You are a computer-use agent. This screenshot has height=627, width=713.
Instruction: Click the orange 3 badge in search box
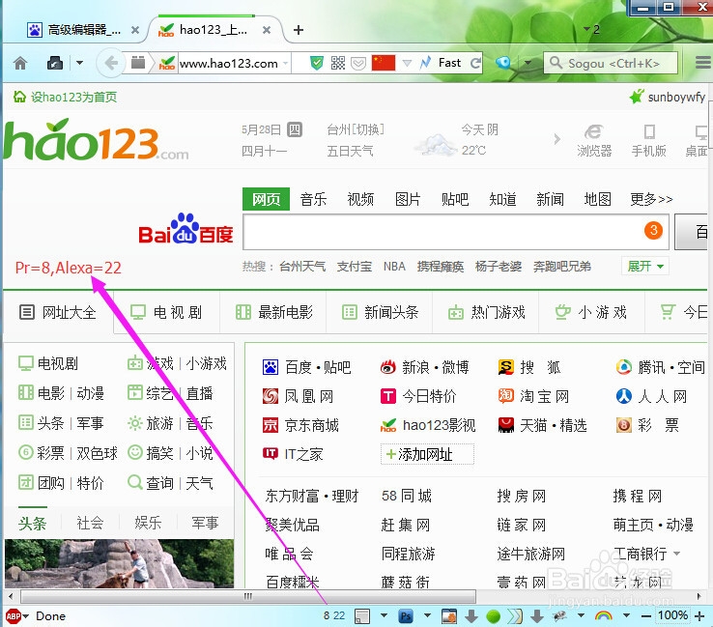(x=653, y=230)
